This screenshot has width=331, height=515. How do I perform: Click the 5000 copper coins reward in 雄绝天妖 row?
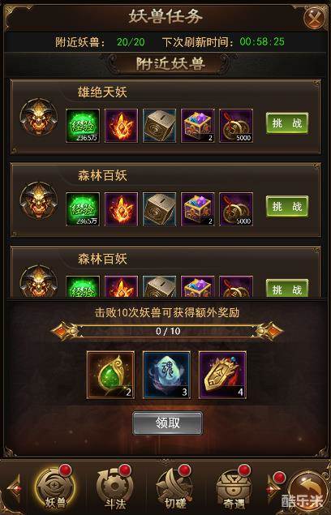pos(236,126)
